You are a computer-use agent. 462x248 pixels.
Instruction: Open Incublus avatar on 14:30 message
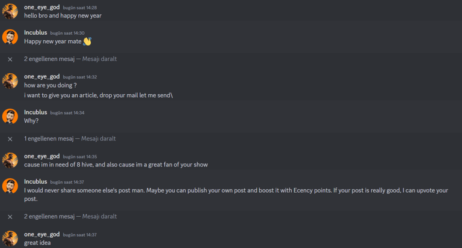[x=10, y=37]
